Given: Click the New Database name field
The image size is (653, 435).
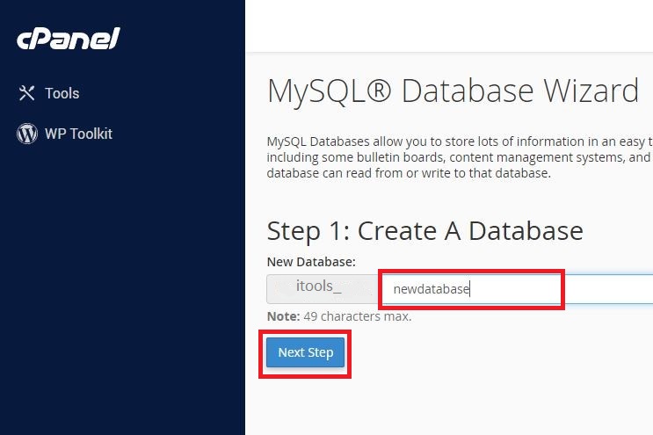Looking at the screenshot, I should coord(516,289).
